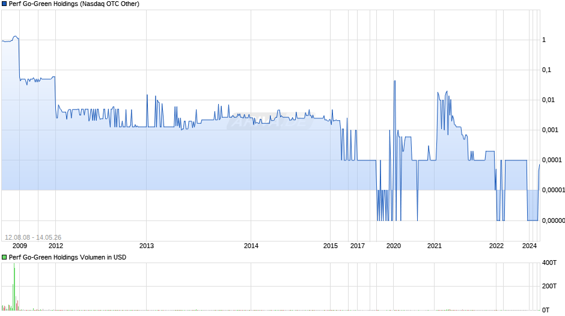Click the 2017 x-axis label

[x=358, y=246]
